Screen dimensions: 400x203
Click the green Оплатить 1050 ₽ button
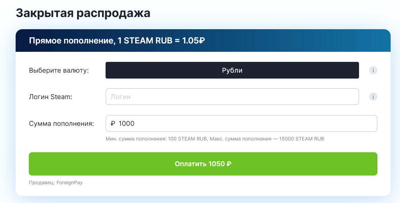203,164
